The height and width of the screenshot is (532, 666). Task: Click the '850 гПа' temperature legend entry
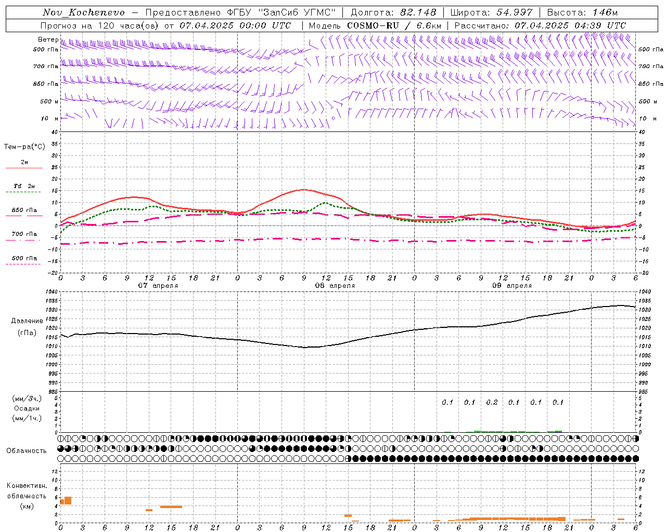pos(24,210)
